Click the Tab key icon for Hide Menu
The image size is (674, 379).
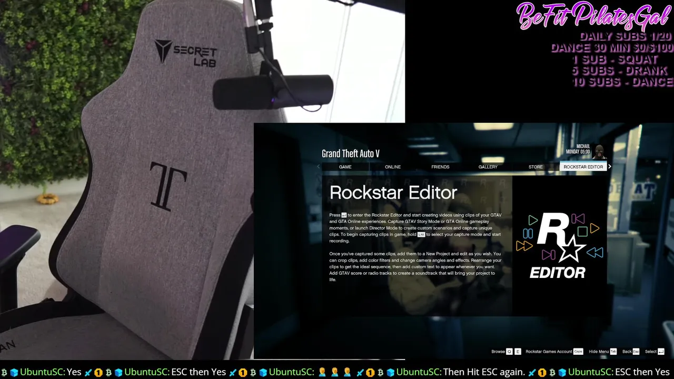613,352
